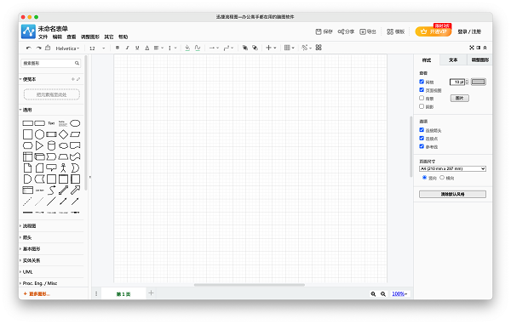Toggle the 连接点 connection points checkbox
This screenshot has height=324, width=511.
(422, 139)
